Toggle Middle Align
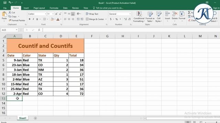Image resolution: width=220 pixels, height=123 pixels. click(x=69, y=14)
